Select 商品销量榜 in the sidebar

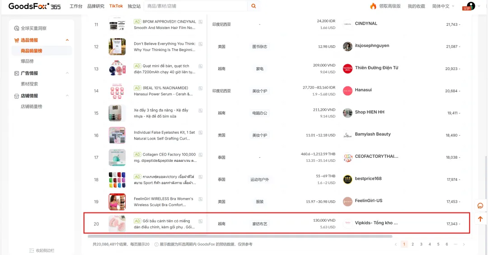pos(32,51)
